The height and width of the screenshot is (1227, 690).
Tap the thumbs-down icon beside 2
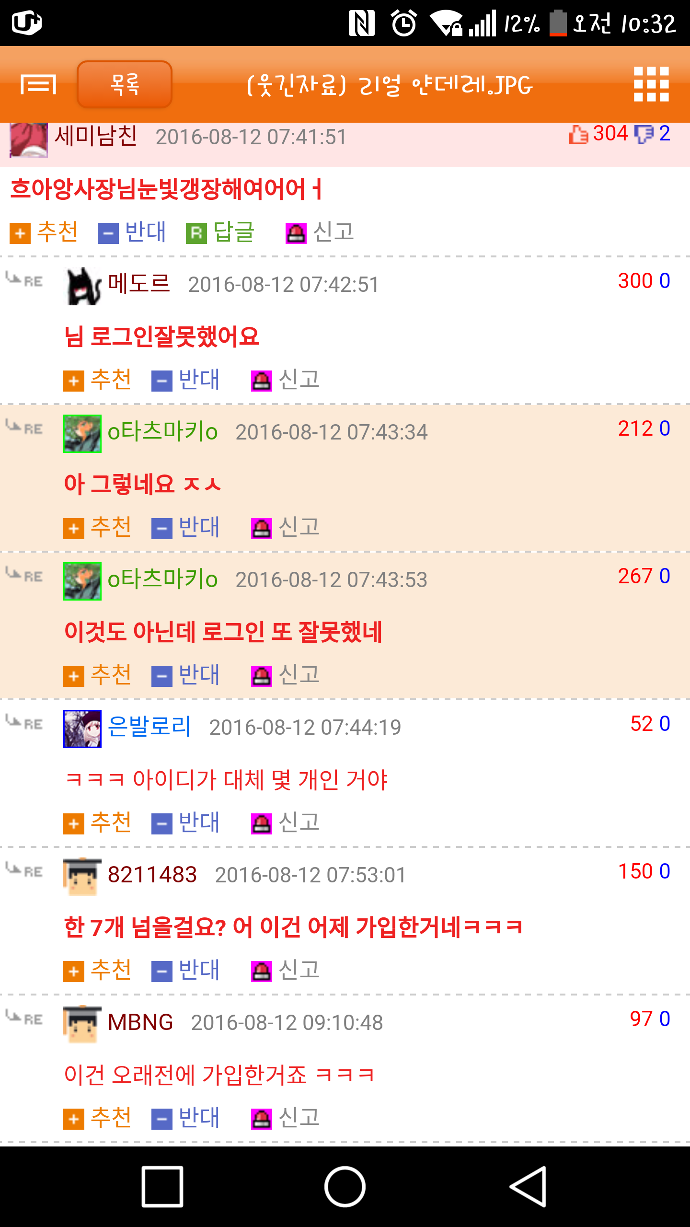coord(644,134)
